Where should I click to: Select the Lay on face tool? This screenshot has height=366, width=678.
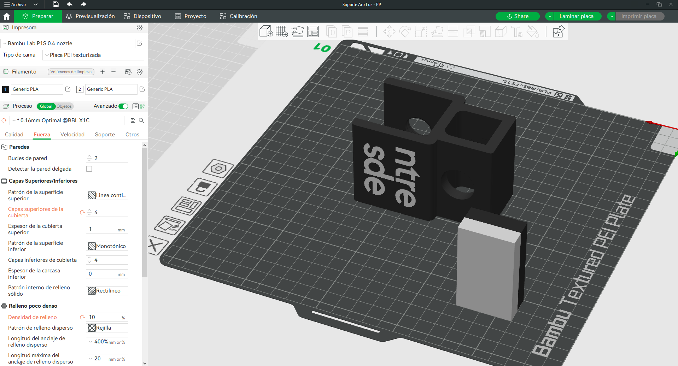[x=437, y=31]
